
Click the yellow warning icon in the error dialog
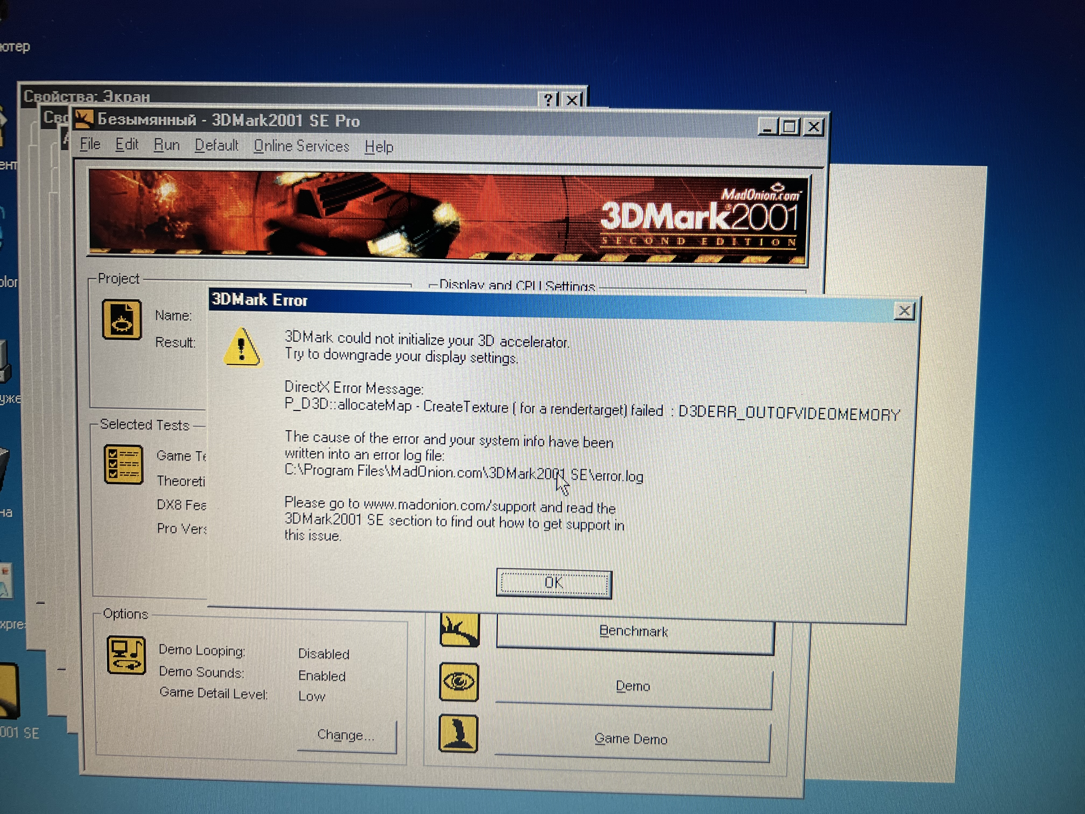(241, 348)
